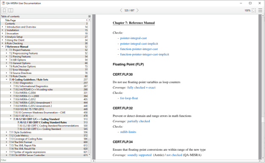Expand 3 Invocation chapter

[3, 34]
